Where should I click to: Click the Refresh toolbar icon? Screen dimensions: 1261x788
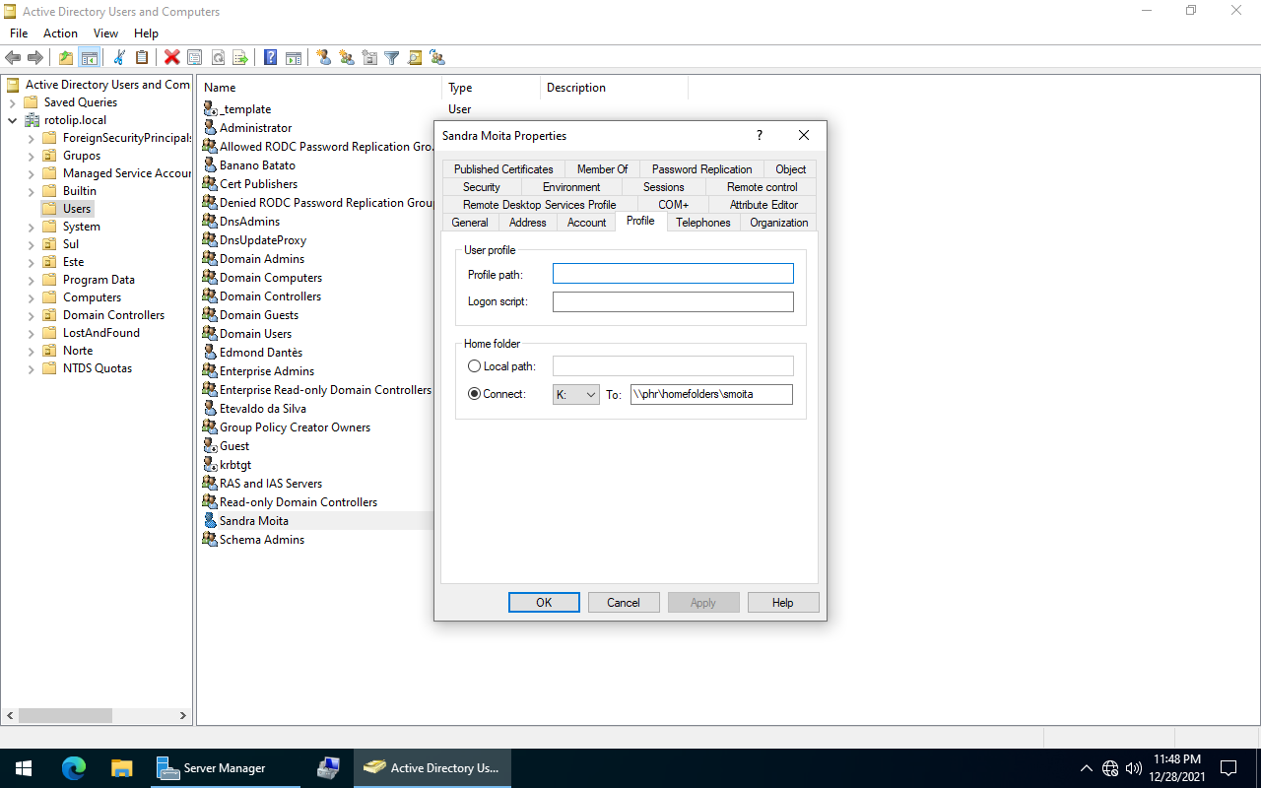(x=218, y=58)
